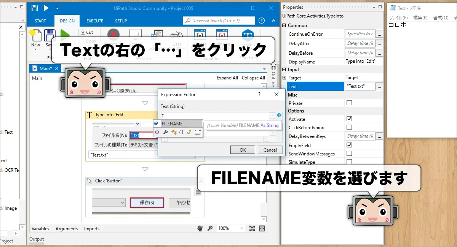Click the Output panel label
This screenshot has height=247, width=457.
point(37,239)
